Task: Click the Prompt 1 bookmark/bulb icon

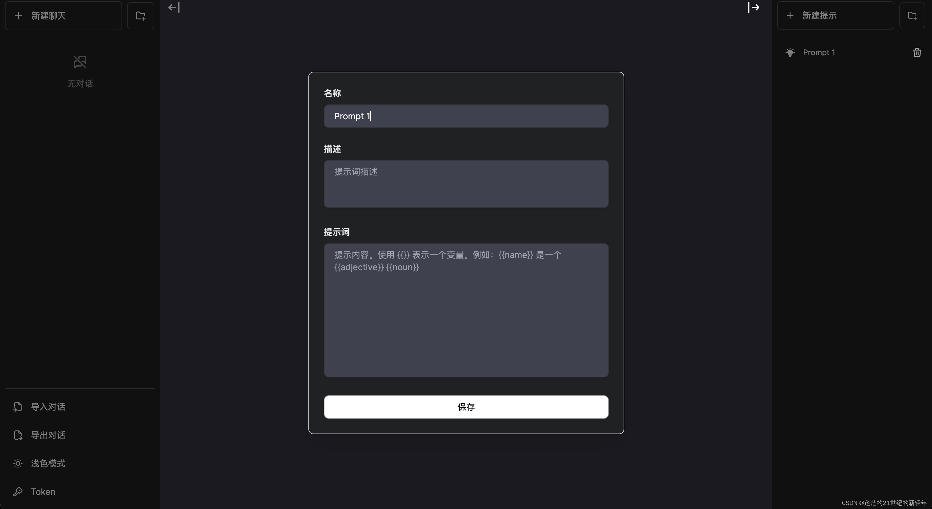Action: tap(790, 52)
